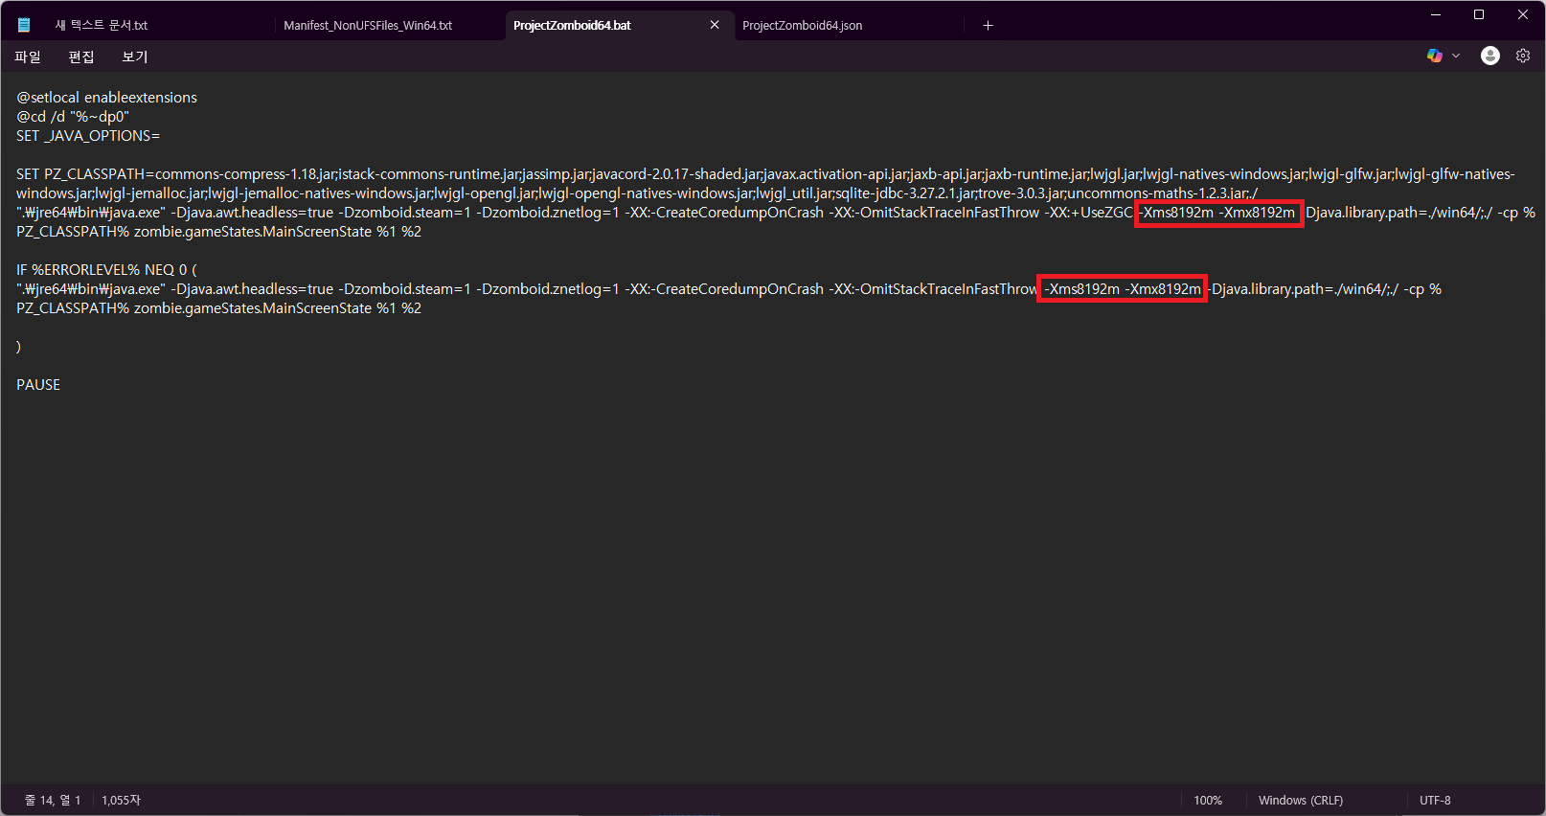
Task: Click the PAUSE line in the editor
Action: tap(38, 385)
